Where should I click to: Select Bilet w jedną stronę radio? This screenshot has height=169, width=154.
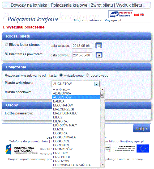click(x=6, y=44)
